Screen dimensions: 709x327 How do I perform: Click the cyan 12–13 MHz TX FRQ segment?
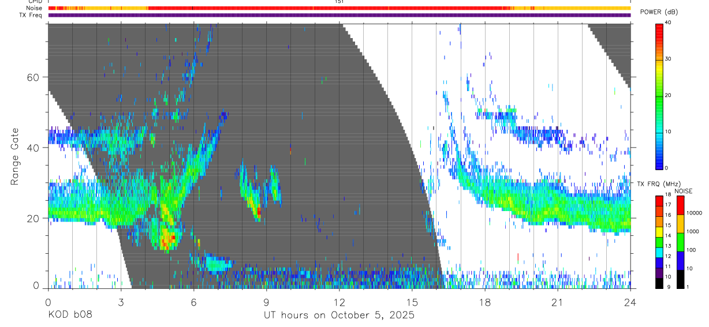coord(659,252)
